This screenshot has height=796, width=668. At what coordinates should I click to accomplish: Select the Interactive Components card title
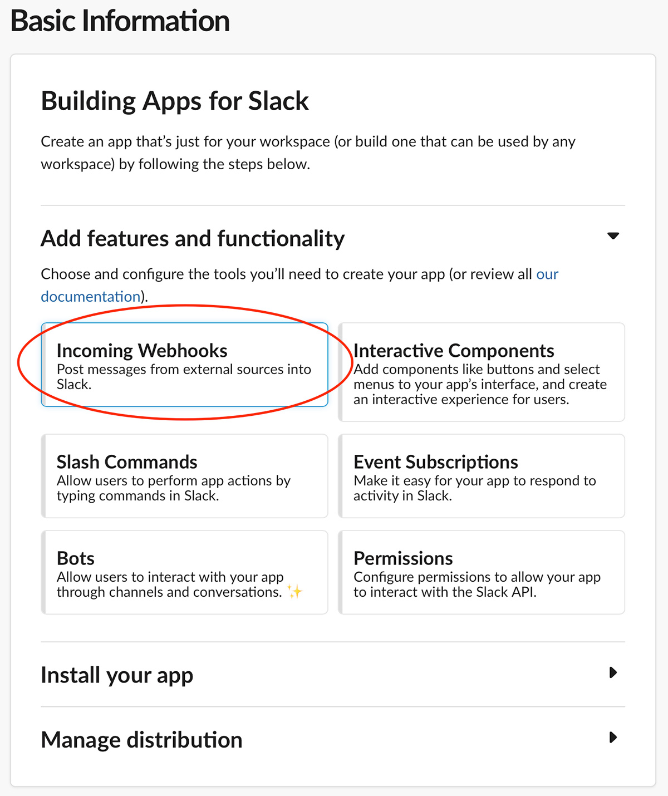point(454,351)
